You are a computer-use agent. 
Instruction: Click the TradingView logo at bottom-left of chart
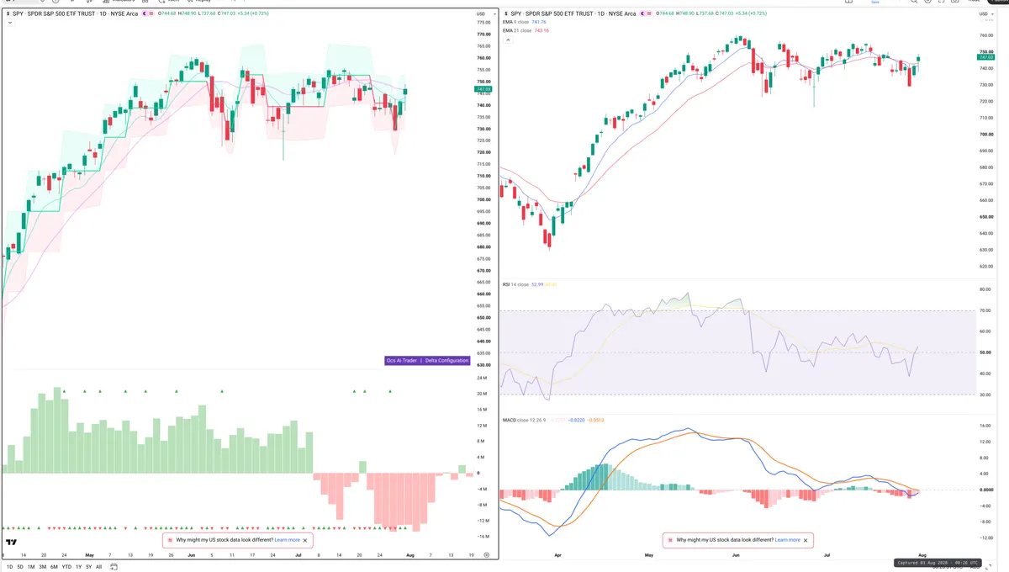[11, 543]
